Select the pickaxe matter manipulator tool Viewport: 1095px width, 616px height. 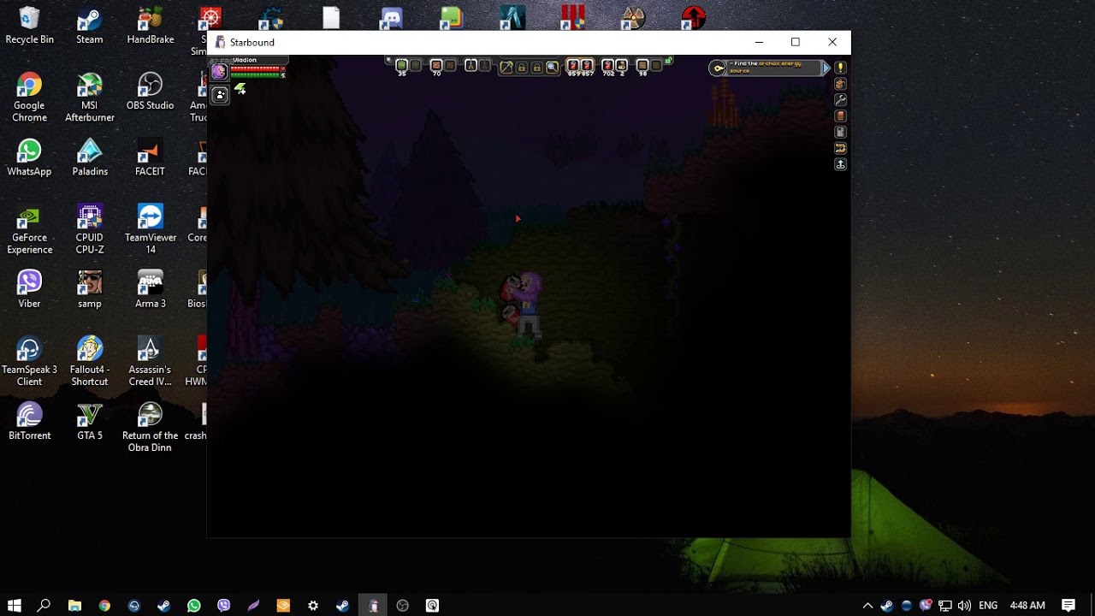(506, 66)
